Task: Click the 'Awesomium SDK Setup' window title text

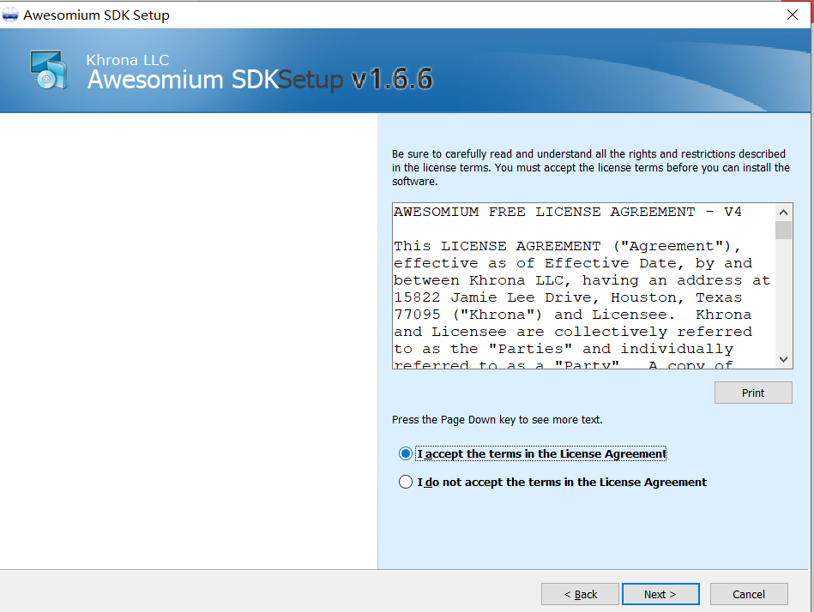Action: click(97, 15)
